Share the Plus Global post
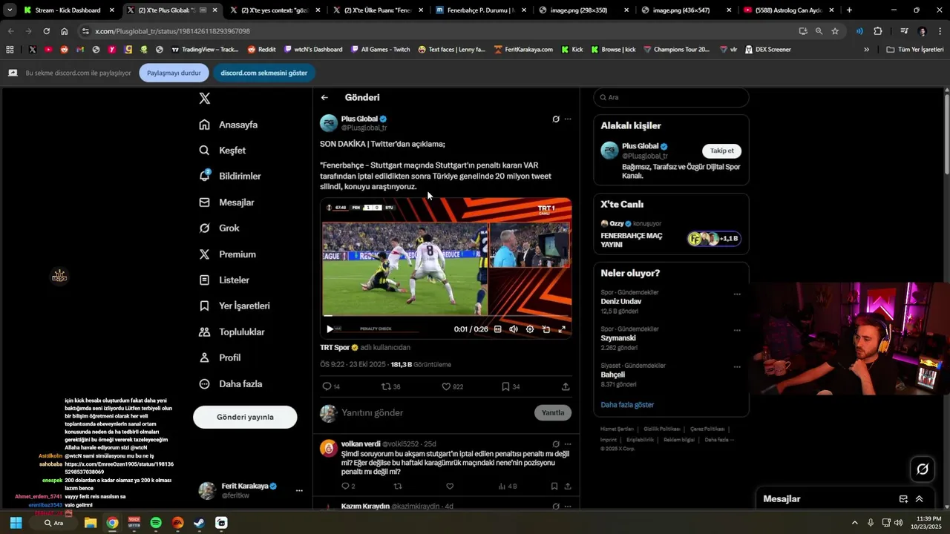This screenshot has width=950, height=534. coord(566,386)
